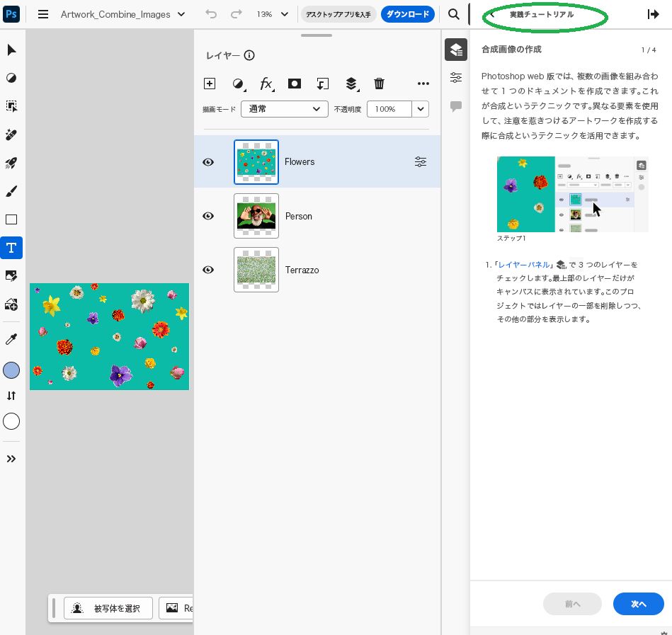This screenshot has height=635, width=672.
Task: Hide the Person layer
Action: pyautogui.click(x=208, y=216)
